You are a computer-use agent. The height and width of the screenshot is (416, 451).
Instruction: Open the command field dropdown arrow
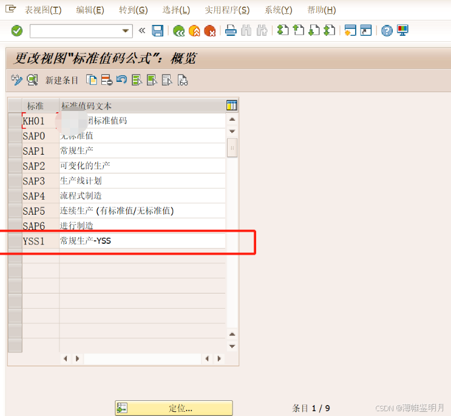coord(126,31)
